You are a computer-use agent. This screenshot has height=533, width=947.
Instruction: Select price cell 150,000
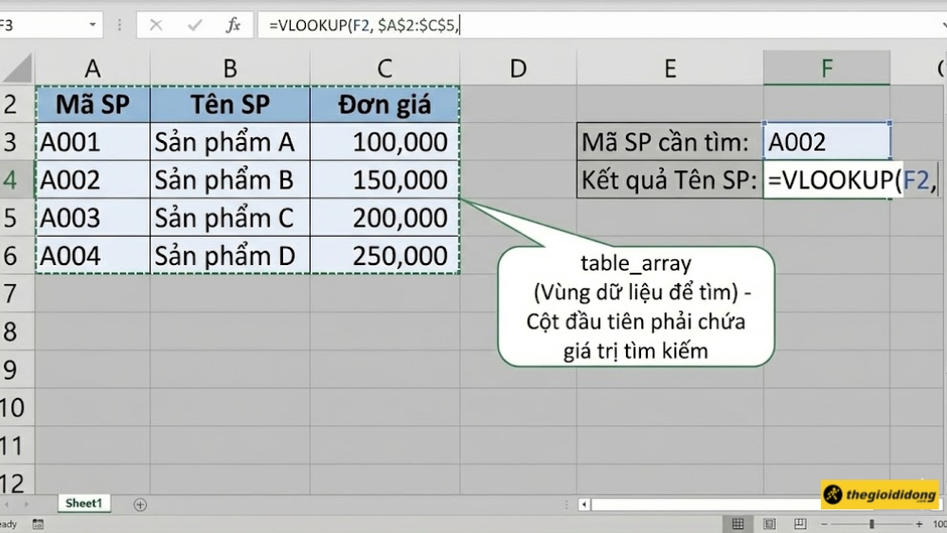(x=384, y=180)
